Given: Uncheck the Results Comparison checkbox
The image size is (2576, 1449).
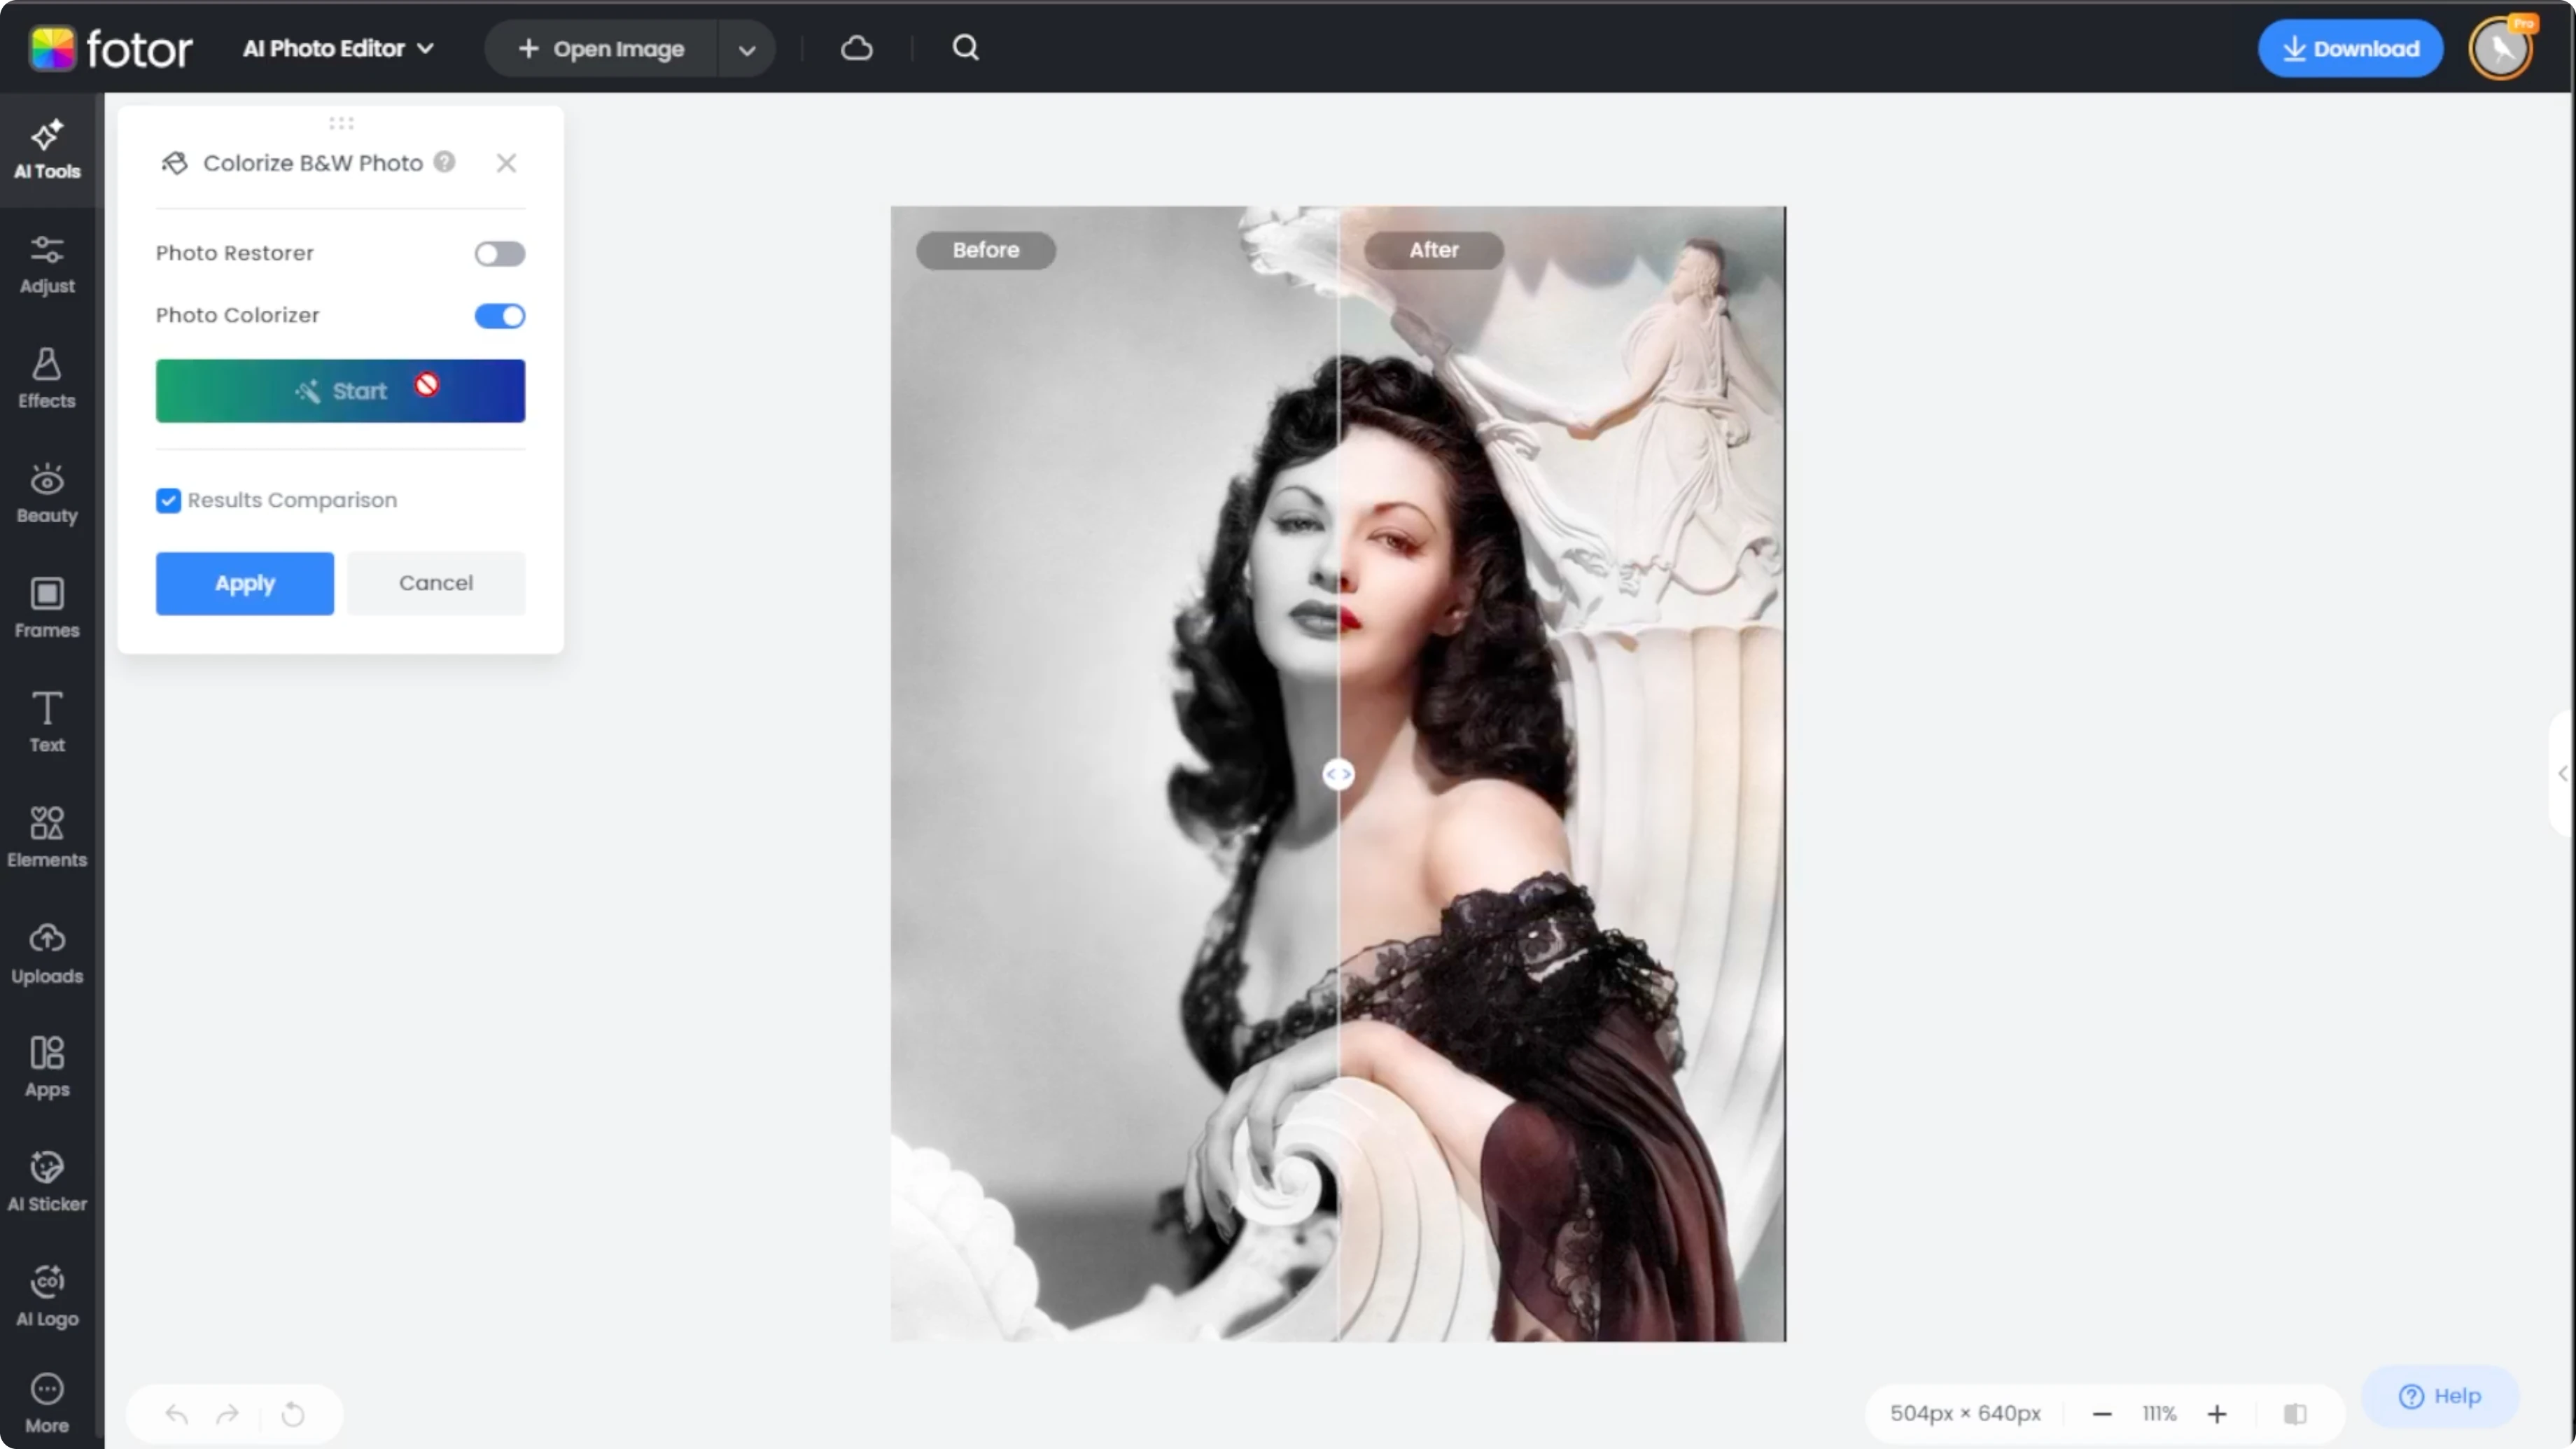Looking at the screenshot, I should click(168, 500).
